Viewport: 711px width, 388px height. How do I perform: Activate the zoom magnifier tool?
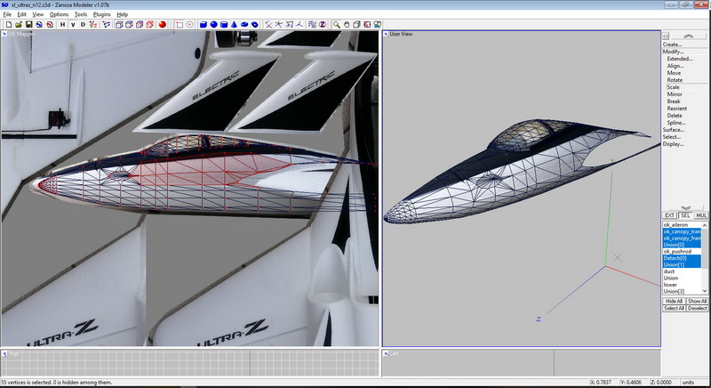click(x=338, y=25)
